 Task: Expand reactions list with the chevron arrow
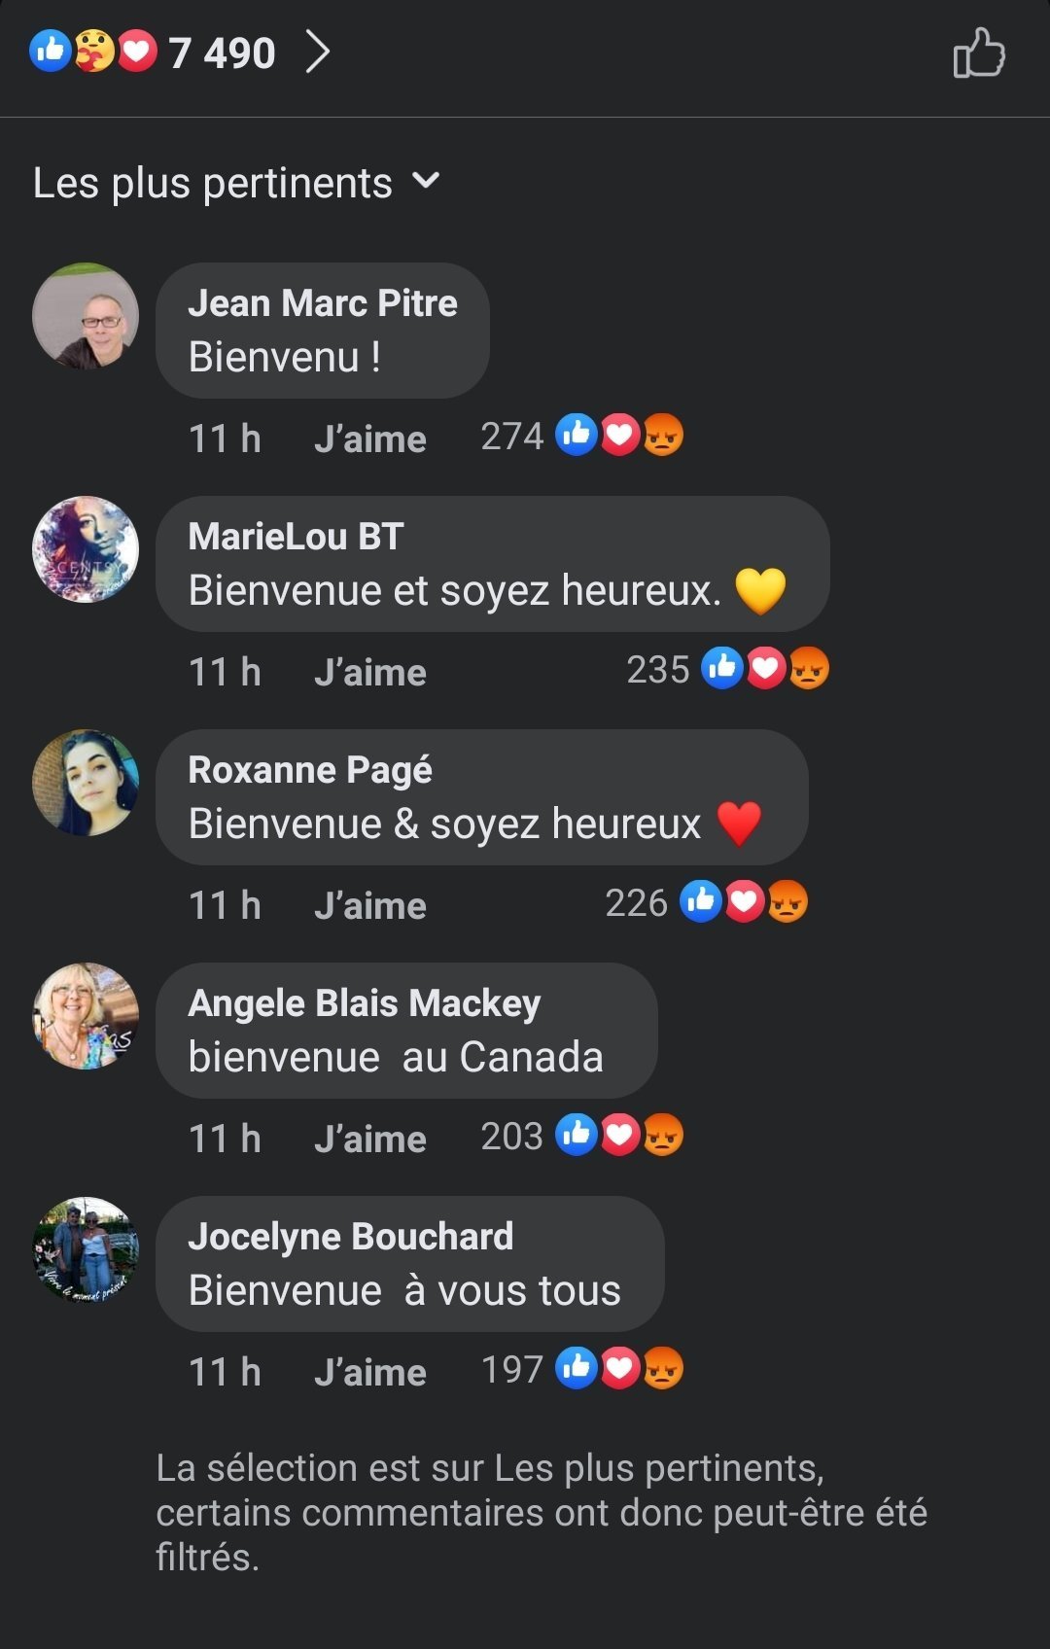point(318,52)
